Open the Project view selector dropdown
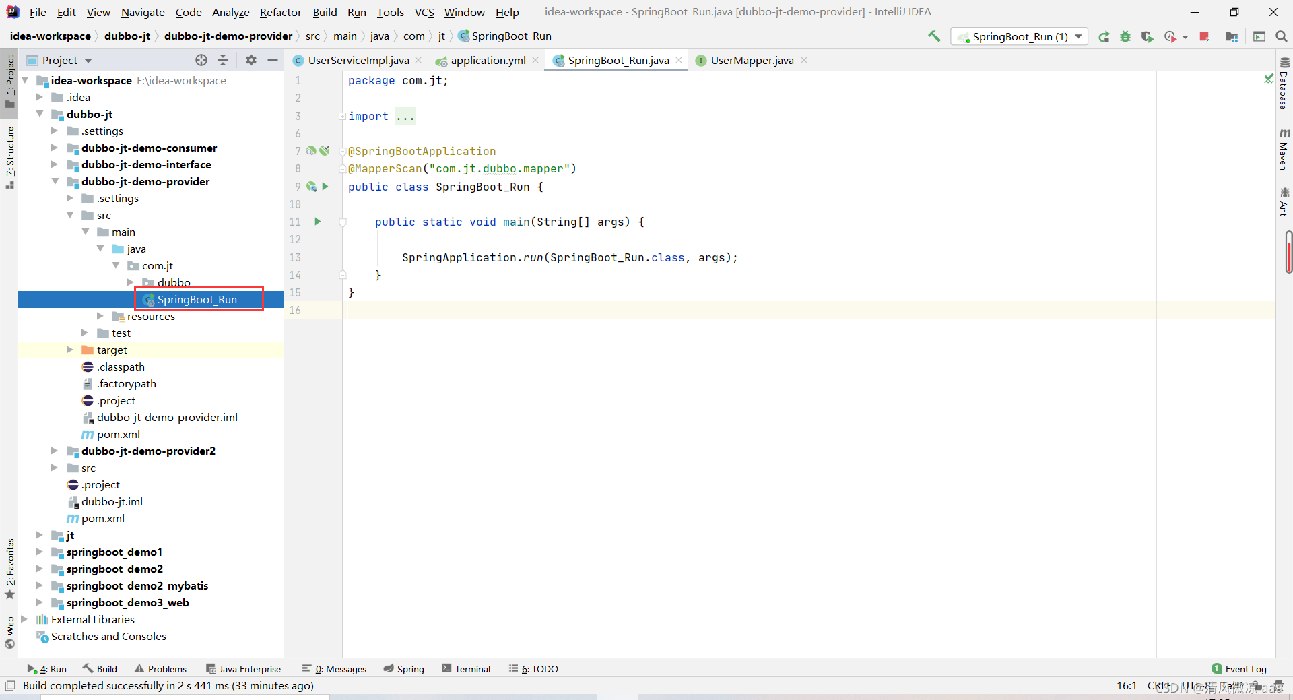Screen dimensions: 1293x700 pyautogui.click(x=59, y=60)
